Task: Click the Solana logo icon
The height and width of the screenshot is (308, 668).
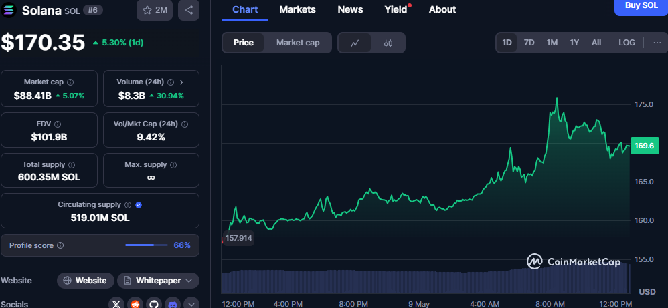Action: [9, 10]
